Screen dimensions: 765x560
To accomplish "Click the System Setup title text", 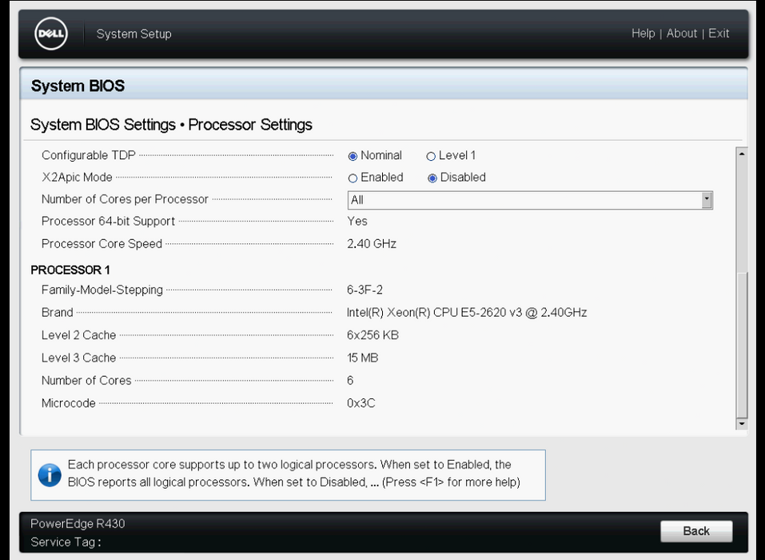I will 133,34.
